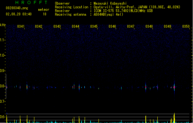This screenshot has height=123, width=193.
Task: Click the tallest yellow intensity spike near 0349
Action: coord(174,118)
